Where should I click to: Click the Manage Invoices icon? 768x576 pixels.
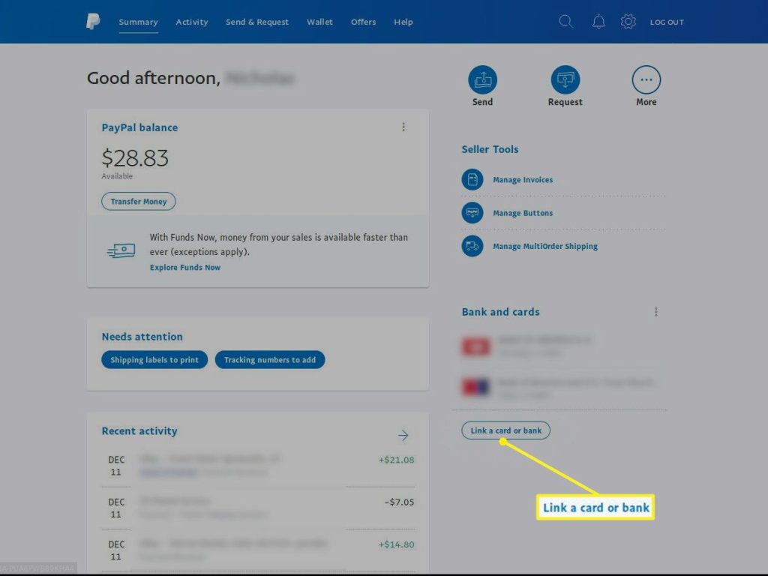pos(472,180)
